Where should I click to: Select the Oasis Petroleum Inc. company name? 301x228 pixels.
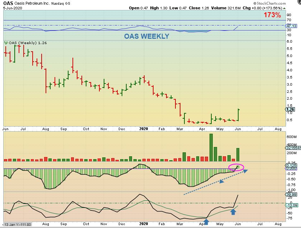click(x=32, y=4)
